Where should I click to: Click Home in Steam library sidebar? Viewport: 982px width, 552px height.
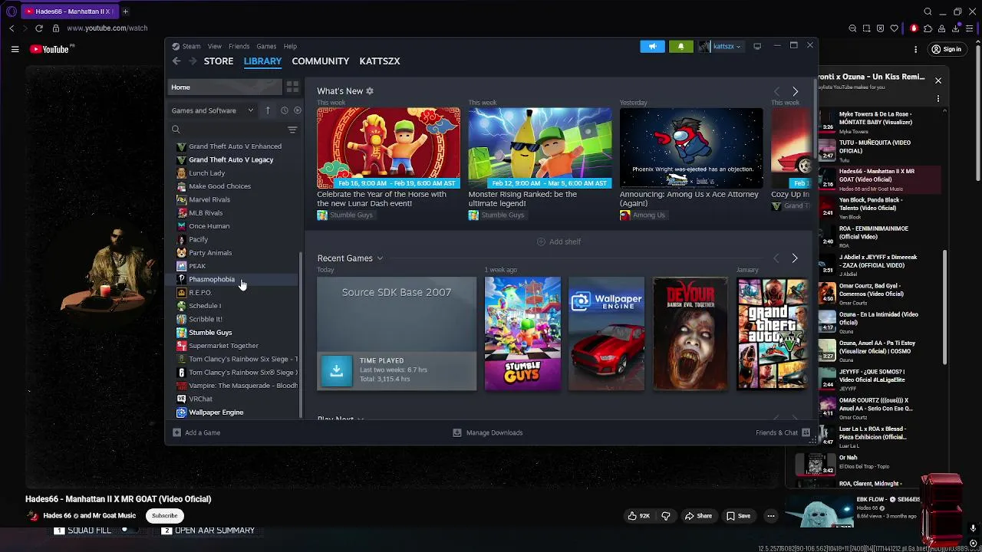[225, 87]
